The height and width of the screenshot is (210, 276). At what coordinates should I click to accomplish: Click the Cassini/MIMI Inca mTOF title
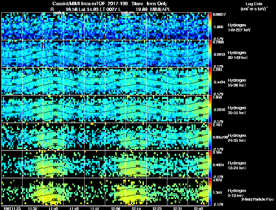coord(79,3)
